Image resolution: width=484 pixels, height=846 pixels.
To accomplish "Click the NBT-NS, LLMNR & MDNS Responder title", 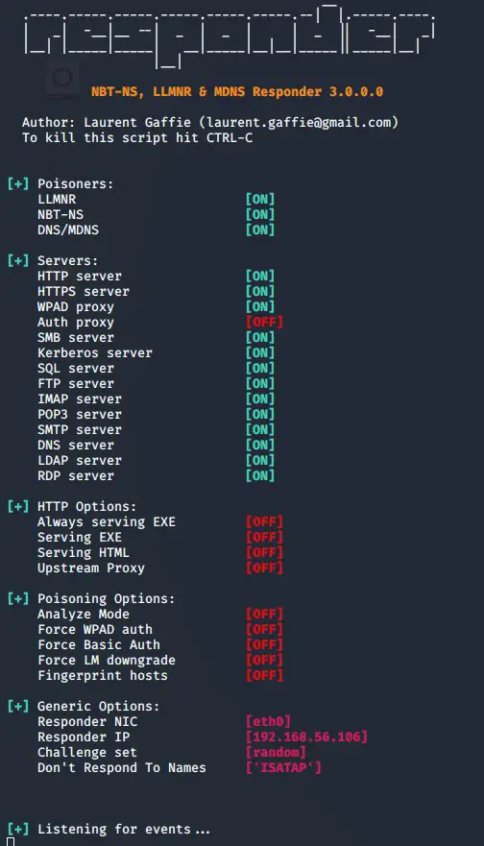I will (237, 91).
